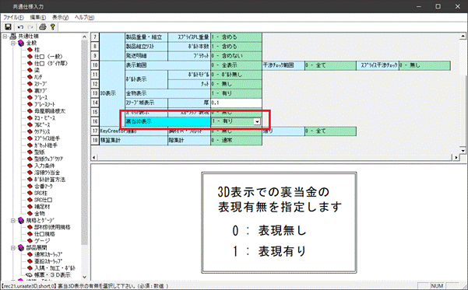Image resolution: width=468 pixels, height=290 pixels.
Task: Click the Save floppy disk toolbar icon
Action: (8, 27)
